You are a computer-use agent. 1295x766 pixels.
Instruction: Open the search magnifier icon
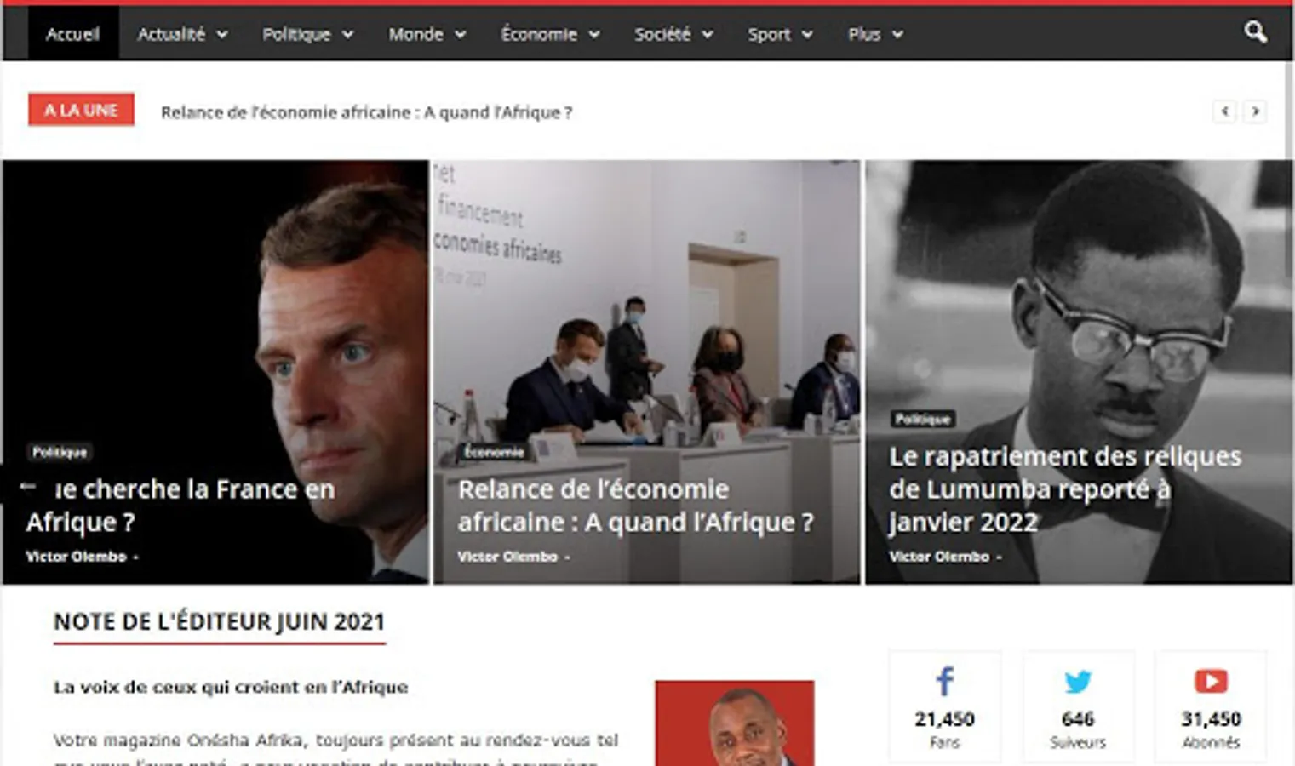point(1255,32)
